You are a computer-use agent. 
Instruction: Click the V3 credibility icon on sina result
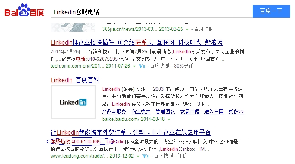(142, 66)
